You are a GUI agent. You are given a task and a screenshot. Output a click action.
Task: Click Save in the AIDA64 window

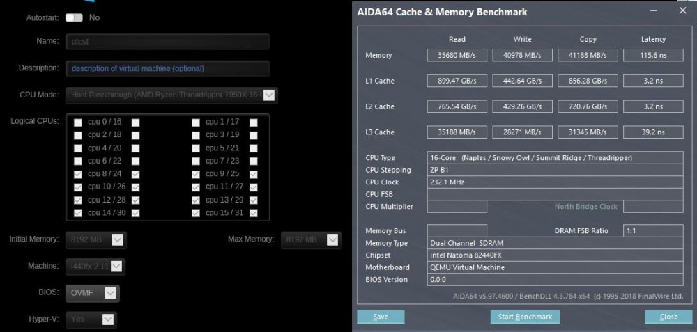tap(381, 317)
